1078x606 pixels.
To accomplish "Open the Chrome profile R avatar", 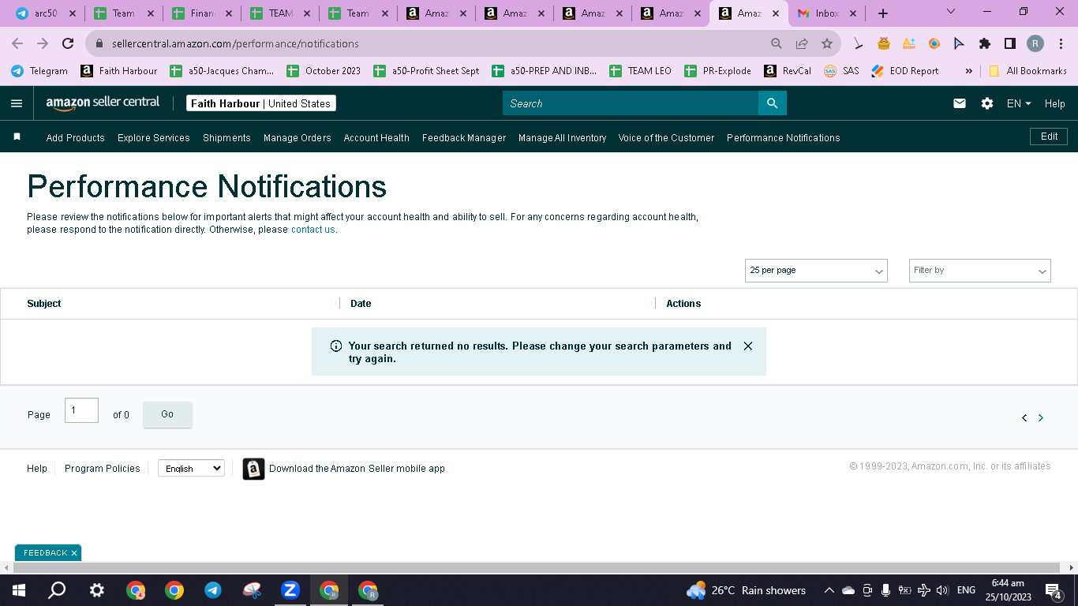I will [x=1035, y=44].
